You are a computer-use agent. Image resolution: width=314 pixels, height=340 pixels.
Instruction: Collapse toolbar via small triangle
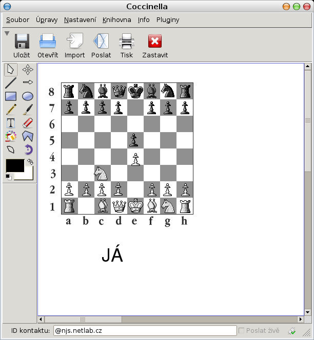coord(7,33)
